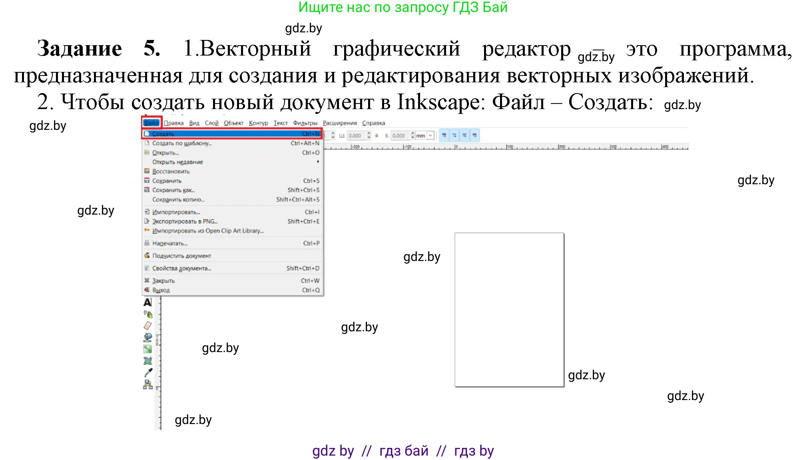The height and width of the screenshot is (460, 807).
Task: Select the Paint Bucket fill tool
Action: coord(147,337)
